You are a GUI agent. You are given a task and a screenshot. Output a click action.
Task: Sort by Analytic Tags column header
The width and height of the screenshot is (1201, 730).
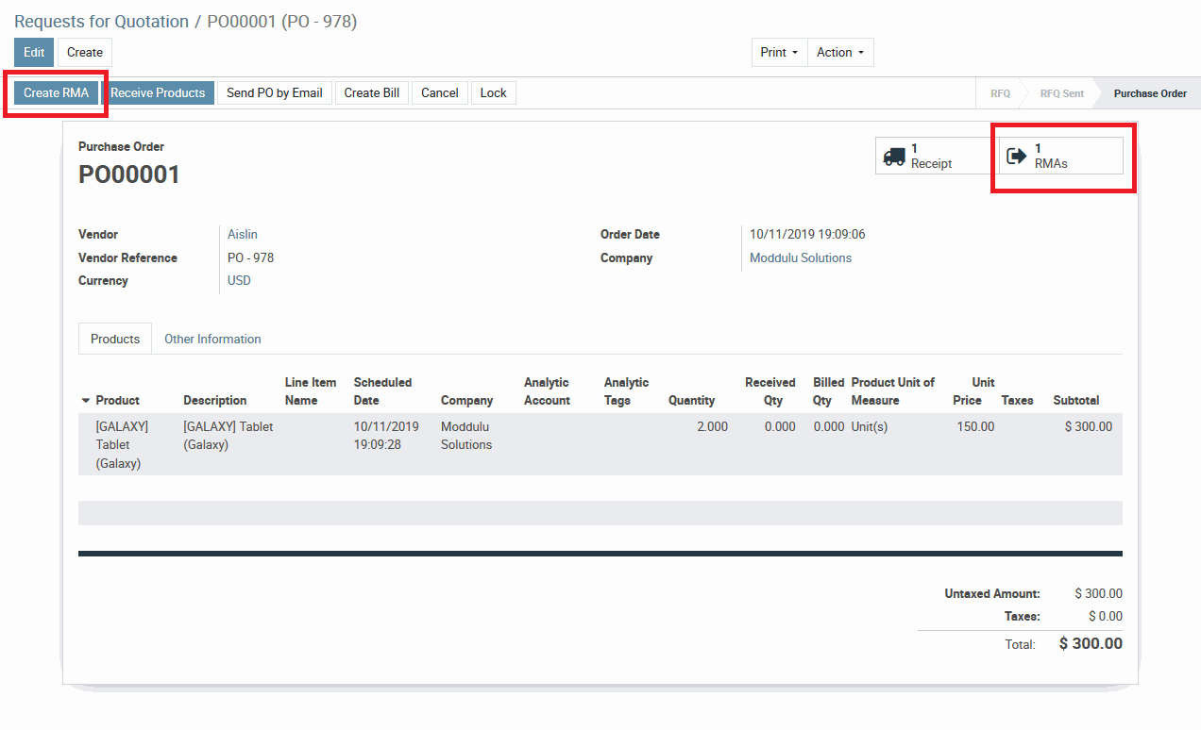[x=626, y=391]
